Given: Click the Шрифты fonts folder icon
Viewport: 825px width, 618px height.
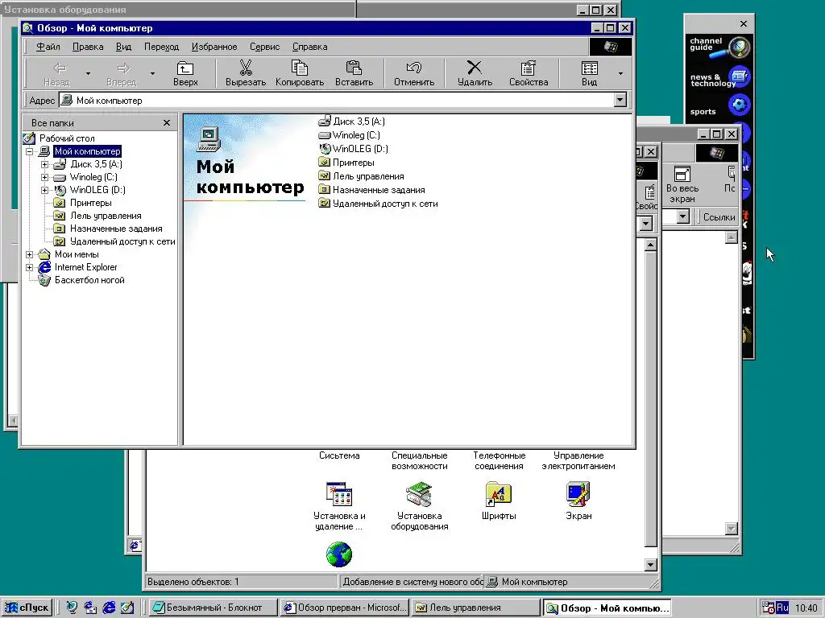Looking at the screenshot, I should coord(498,494).
